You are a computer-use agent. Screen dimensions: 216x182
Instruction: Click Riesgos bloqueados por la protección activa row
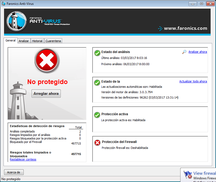[x=45, y=138]
